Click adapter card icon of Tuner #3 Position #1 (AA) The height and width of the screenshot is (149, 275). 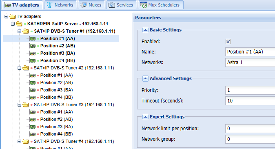33,112
